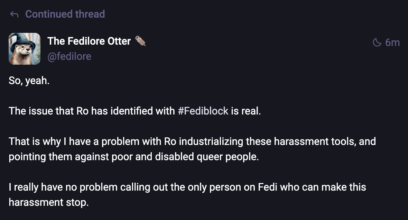
Task: Click The Fedilore Otter display name
Action: coord(89,41)
